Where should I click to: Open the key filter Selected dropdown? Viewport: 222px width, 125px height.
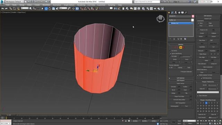[x=189, y=121]
